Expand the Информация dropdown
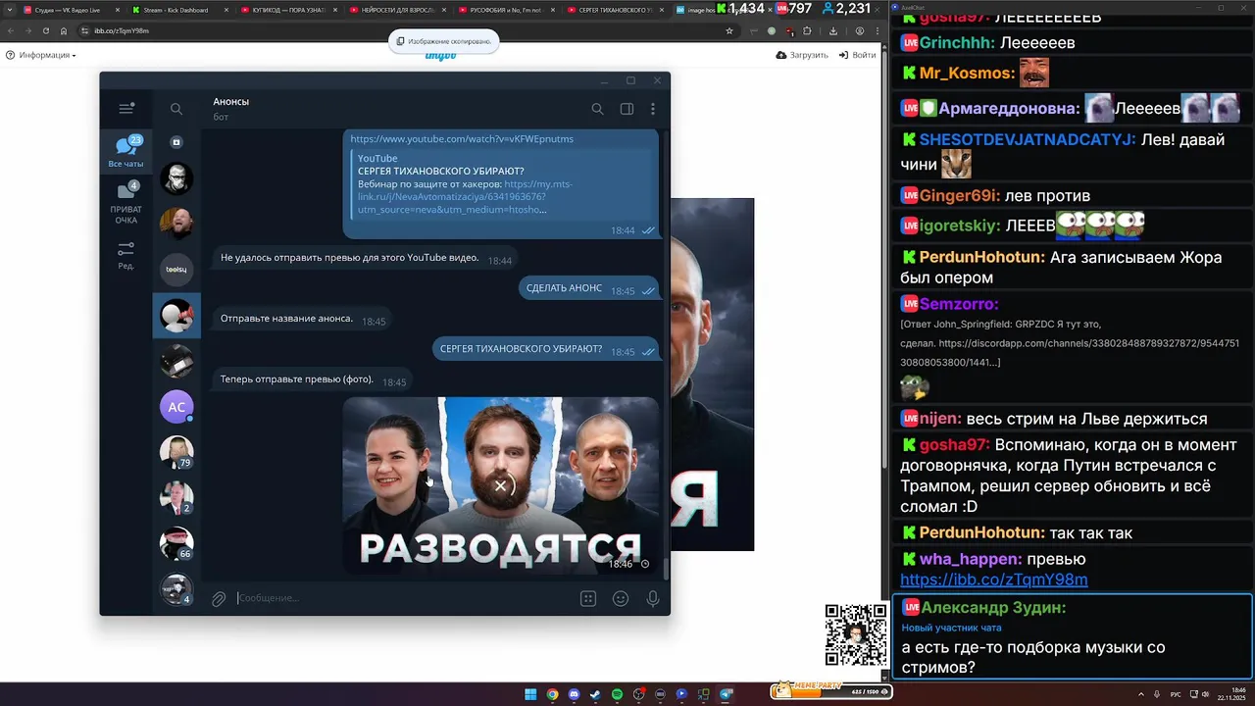Image resolution: width=1255 pixels, height=706 pixels. tap(41, 55)
